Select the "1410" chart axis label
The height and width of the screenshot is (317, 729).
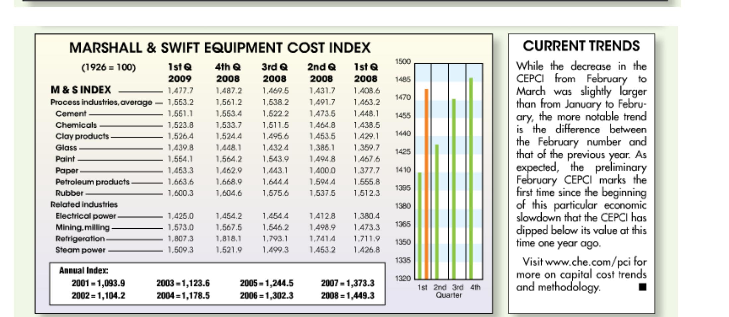click(403, 170)
